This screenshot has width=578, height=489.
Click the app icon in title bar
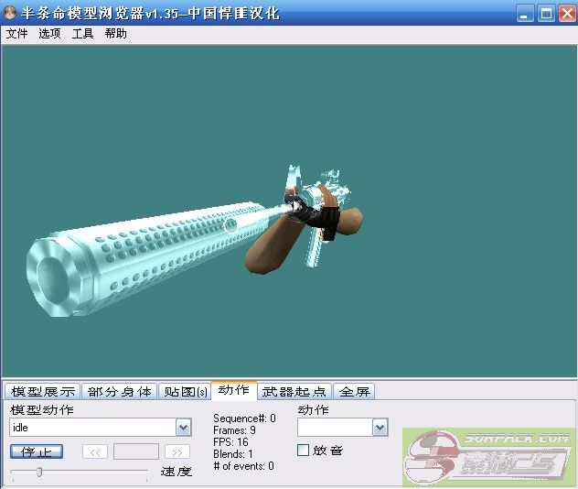tap(11, 13)
